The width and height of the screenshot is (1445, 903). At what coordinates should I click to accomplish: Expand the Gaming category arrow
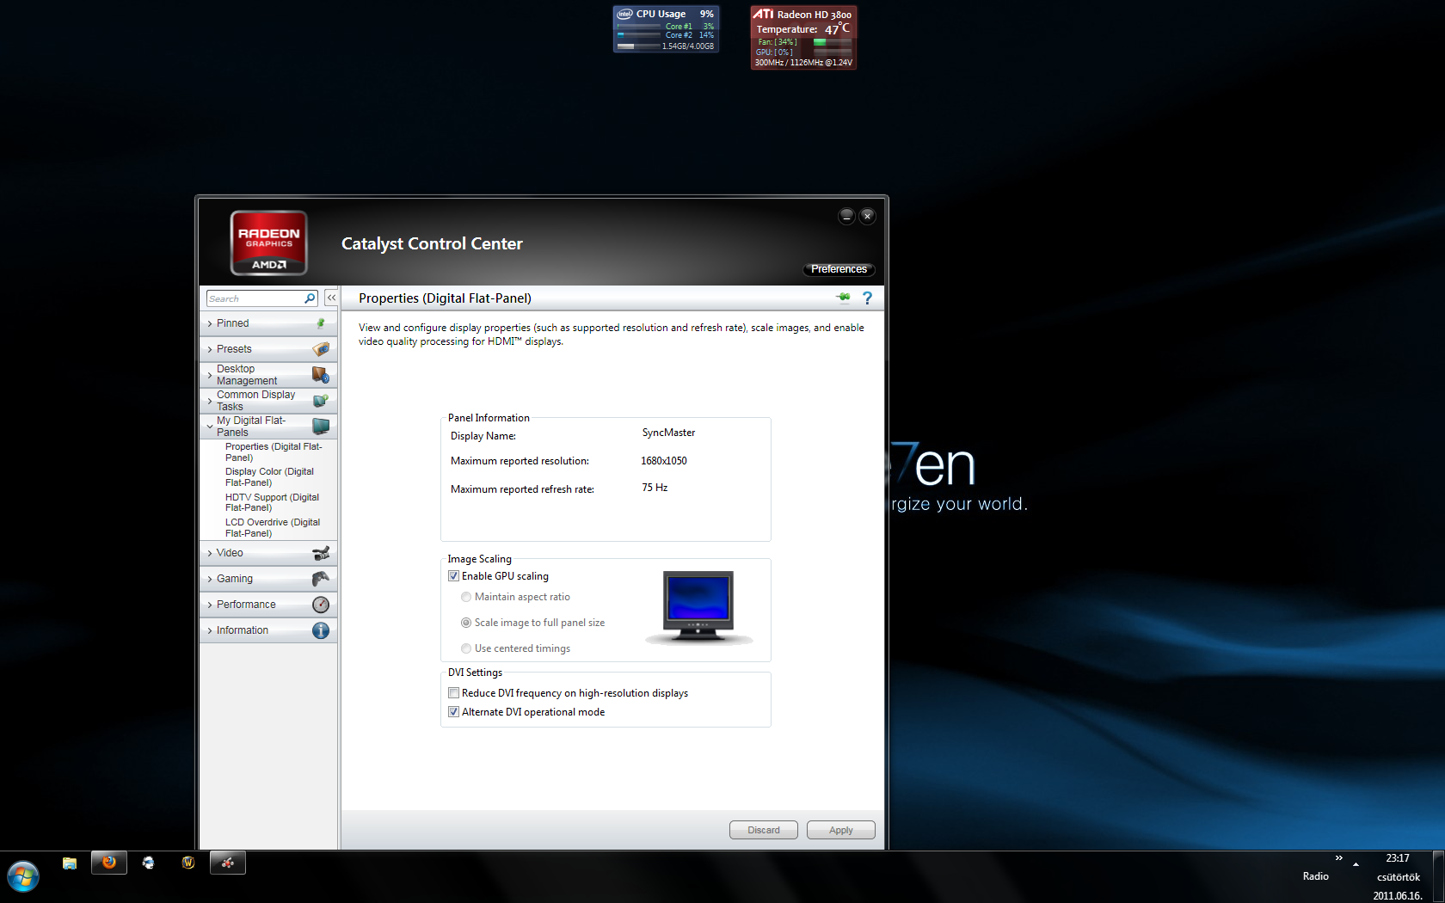pos(210,580)
